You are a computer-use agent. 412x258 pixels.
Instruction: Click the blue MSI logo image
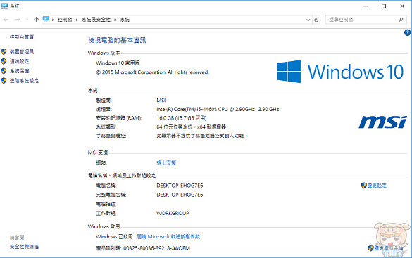click(383, 122)
